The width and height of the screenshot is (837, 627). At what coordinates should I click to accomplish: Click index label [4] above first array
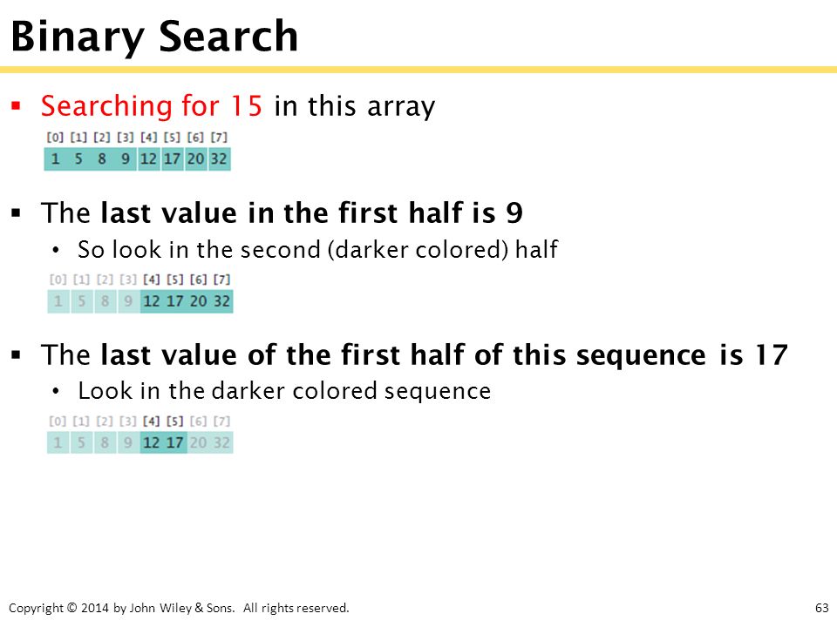point(149,138)
